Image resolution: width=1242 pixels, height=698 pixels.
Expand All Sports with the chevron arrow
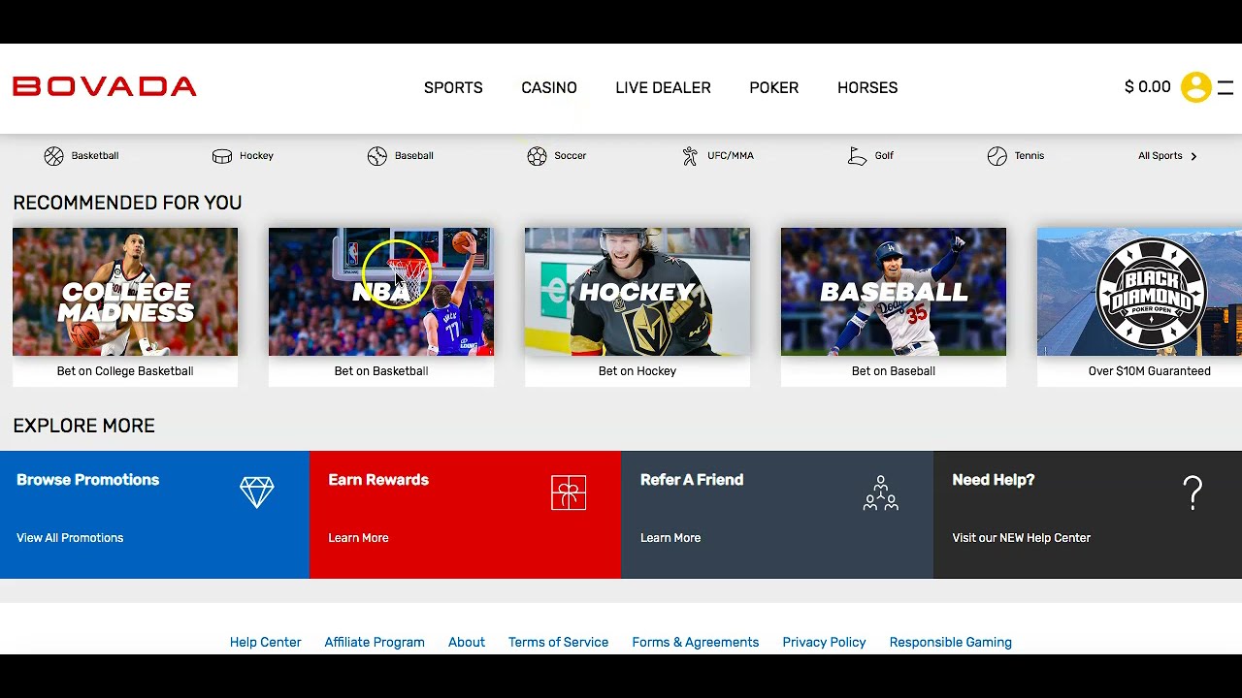click(1193, 156)
